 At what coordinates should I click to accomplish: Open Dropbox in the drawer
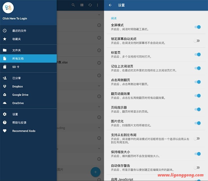[x=28, y=87]
